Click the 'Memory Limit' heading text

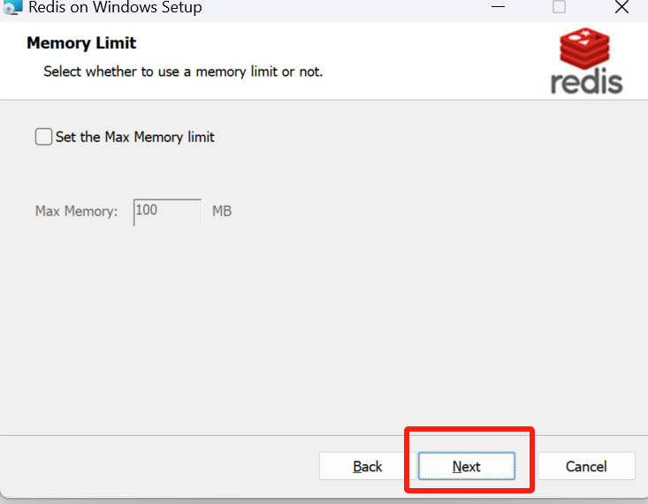tap(81, 43)
